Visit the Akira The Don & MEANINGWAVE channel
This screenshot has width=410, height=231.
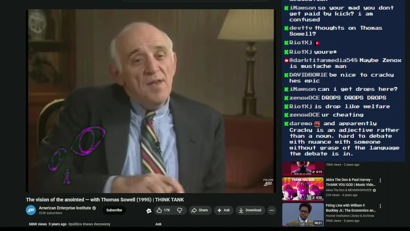348,190
